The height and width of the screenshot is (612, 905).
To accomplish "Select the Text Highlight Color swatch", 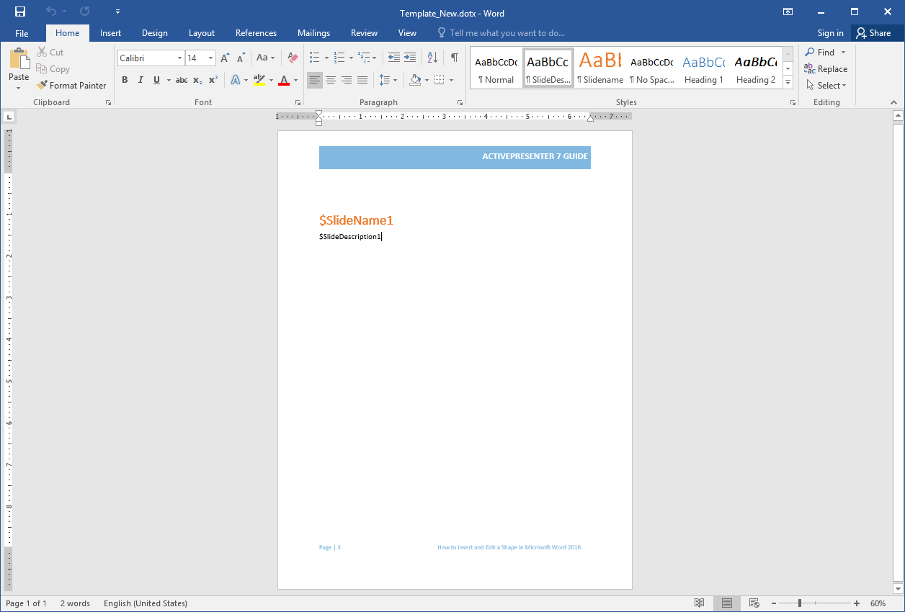I will [259, 80].
